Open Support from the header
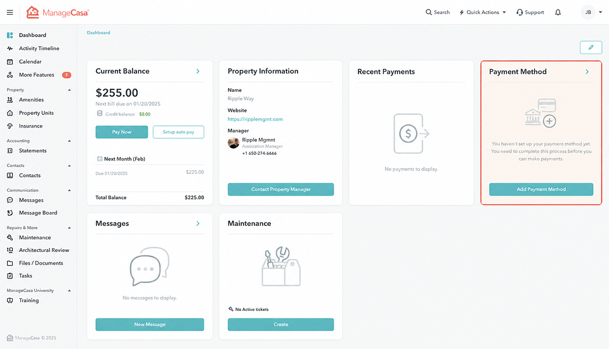 click(530, 12)
